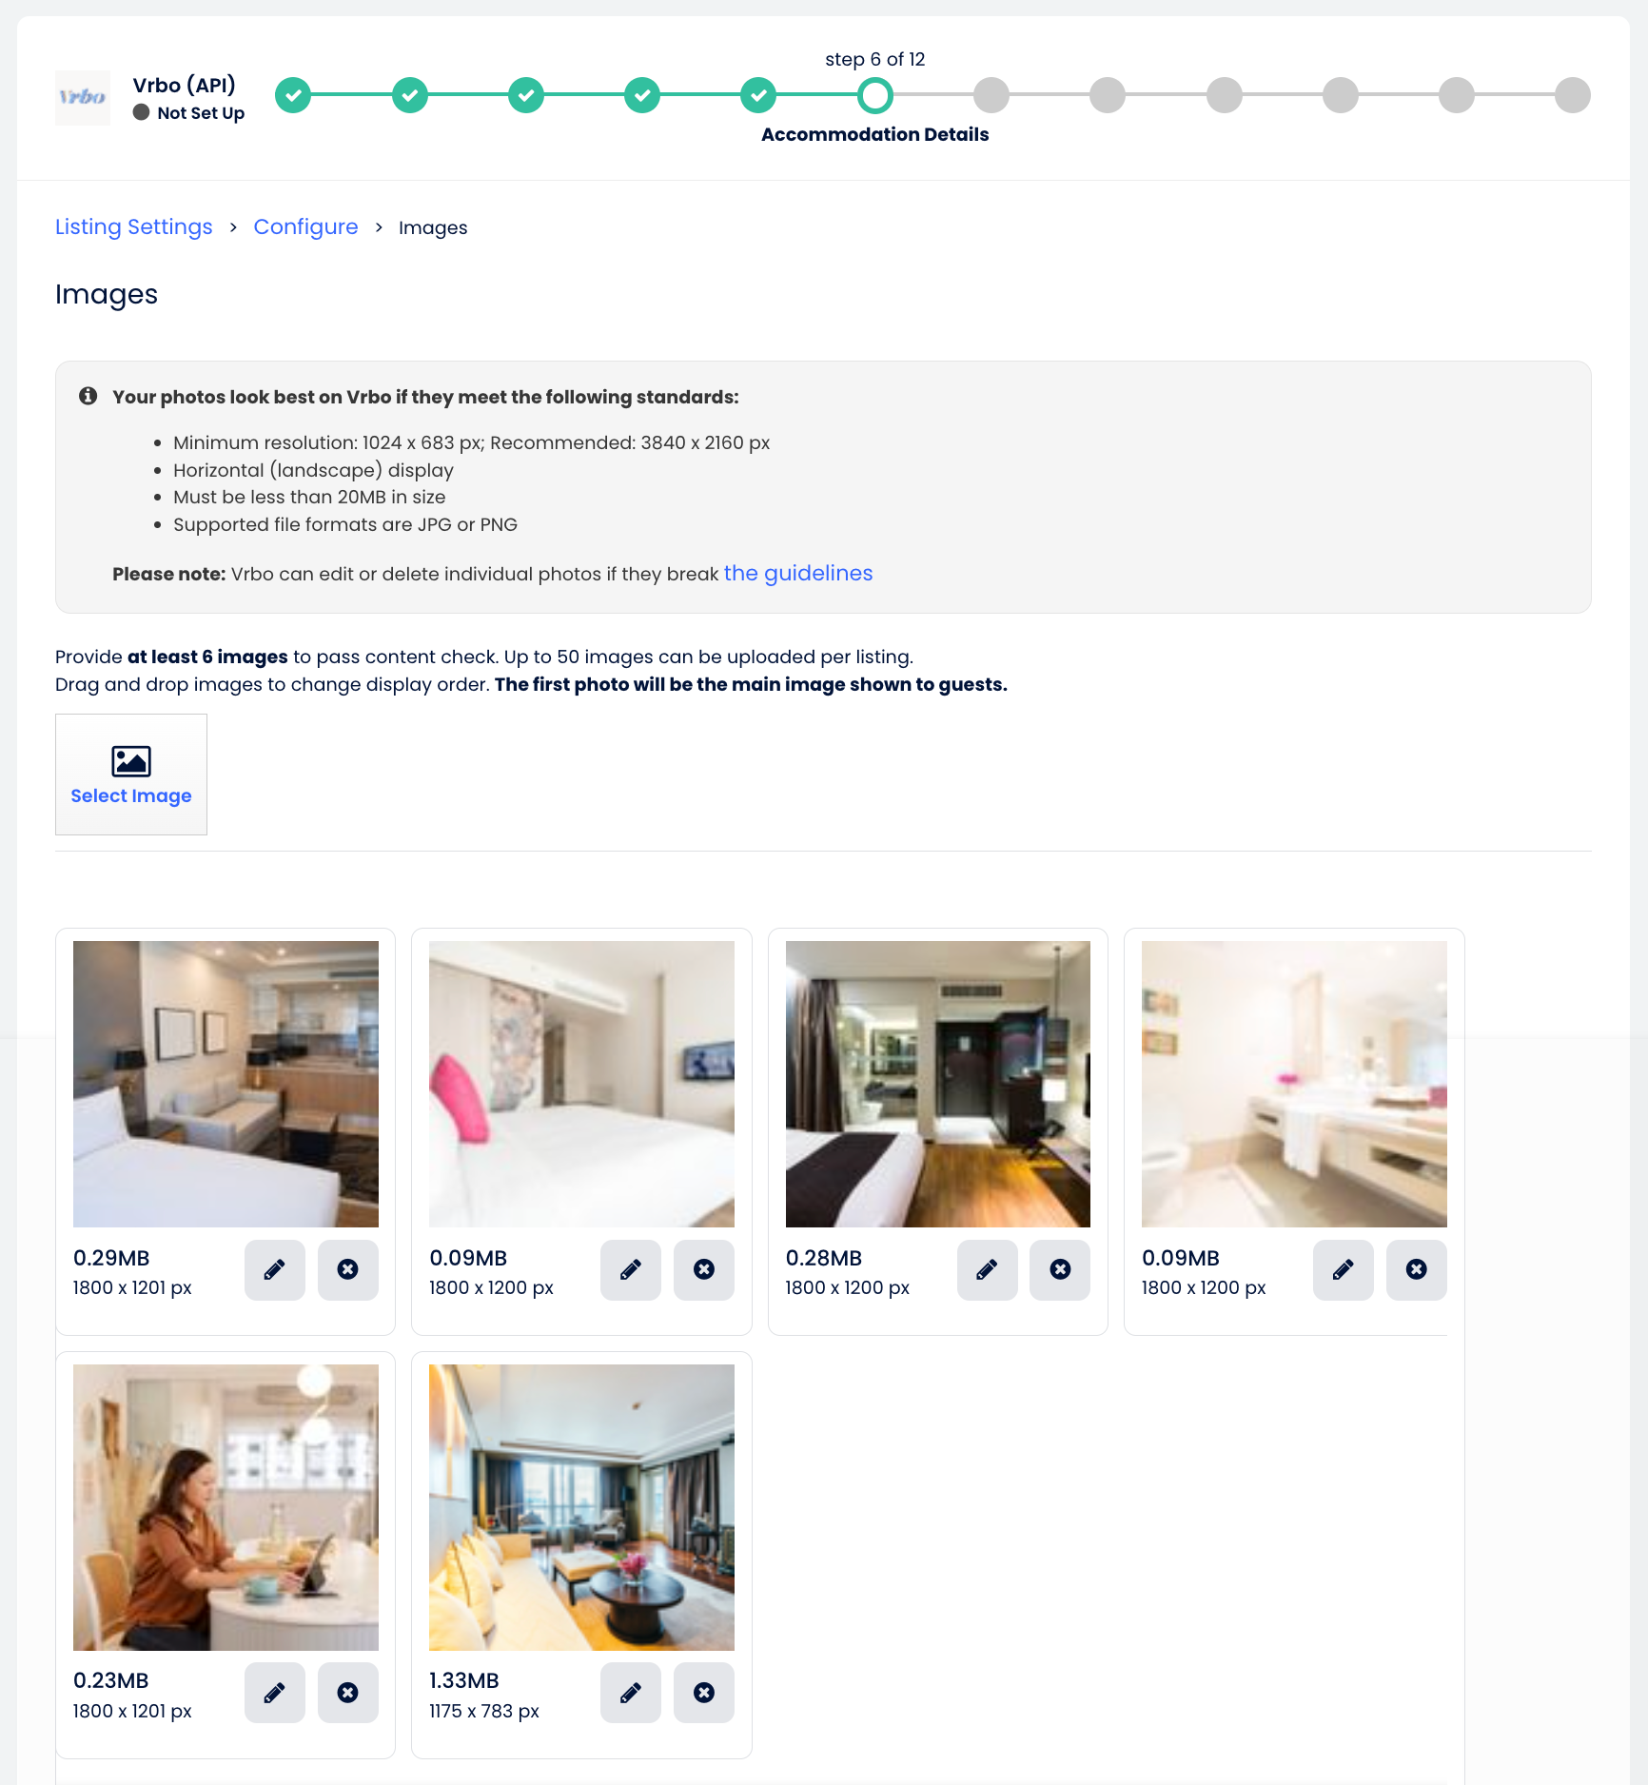1648x1785 pixels.
Task: Open the Configure breadcrumb
Action: point(306,226)
